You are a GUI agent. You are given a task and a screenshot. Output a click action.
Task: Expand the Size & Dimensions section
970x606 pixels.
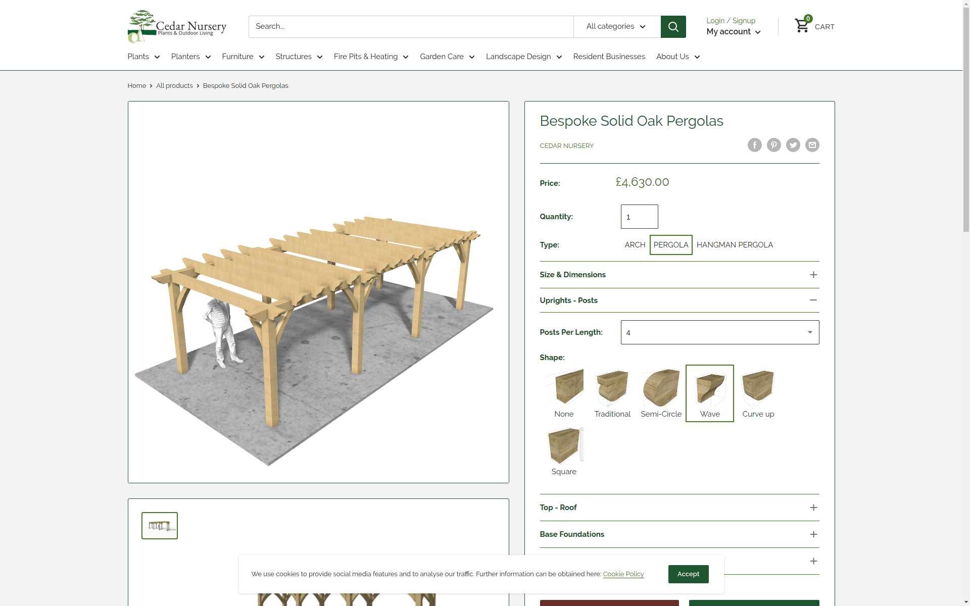pyautogui.click(x=679, y=275)
